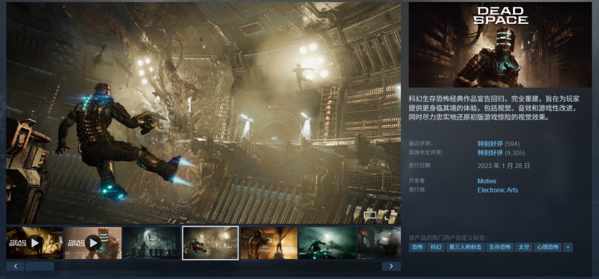
Task: Open the Electronic Arts publisher link
Action: pos(498,190)
